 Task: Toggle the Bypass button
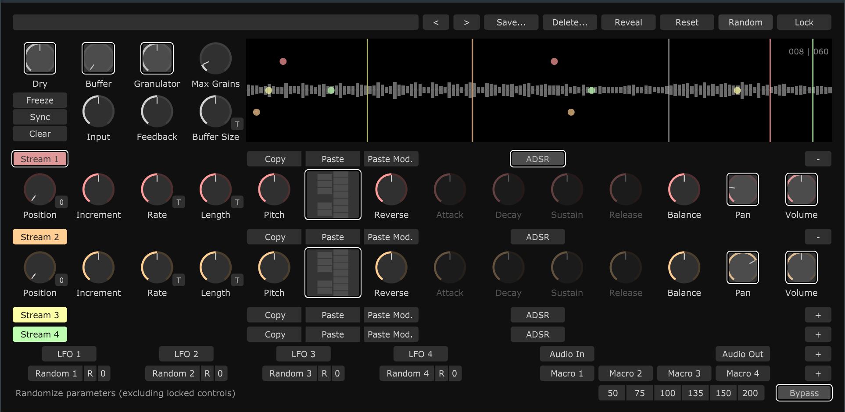(x=804, y=393)
